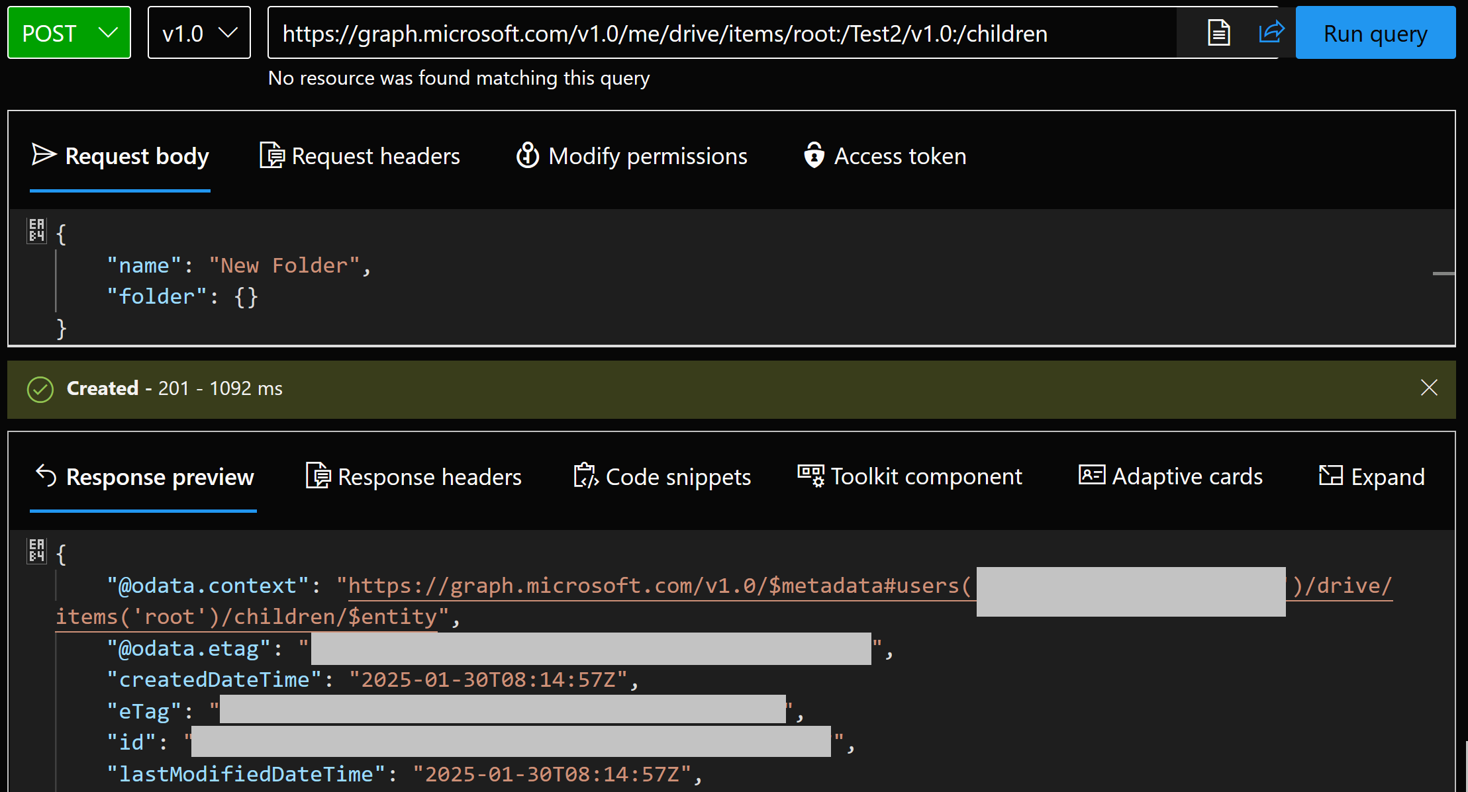Click the lastModifiedDateTime value in the response
1468x792 pixels.
pyautogui.click(x=552, y=774)
